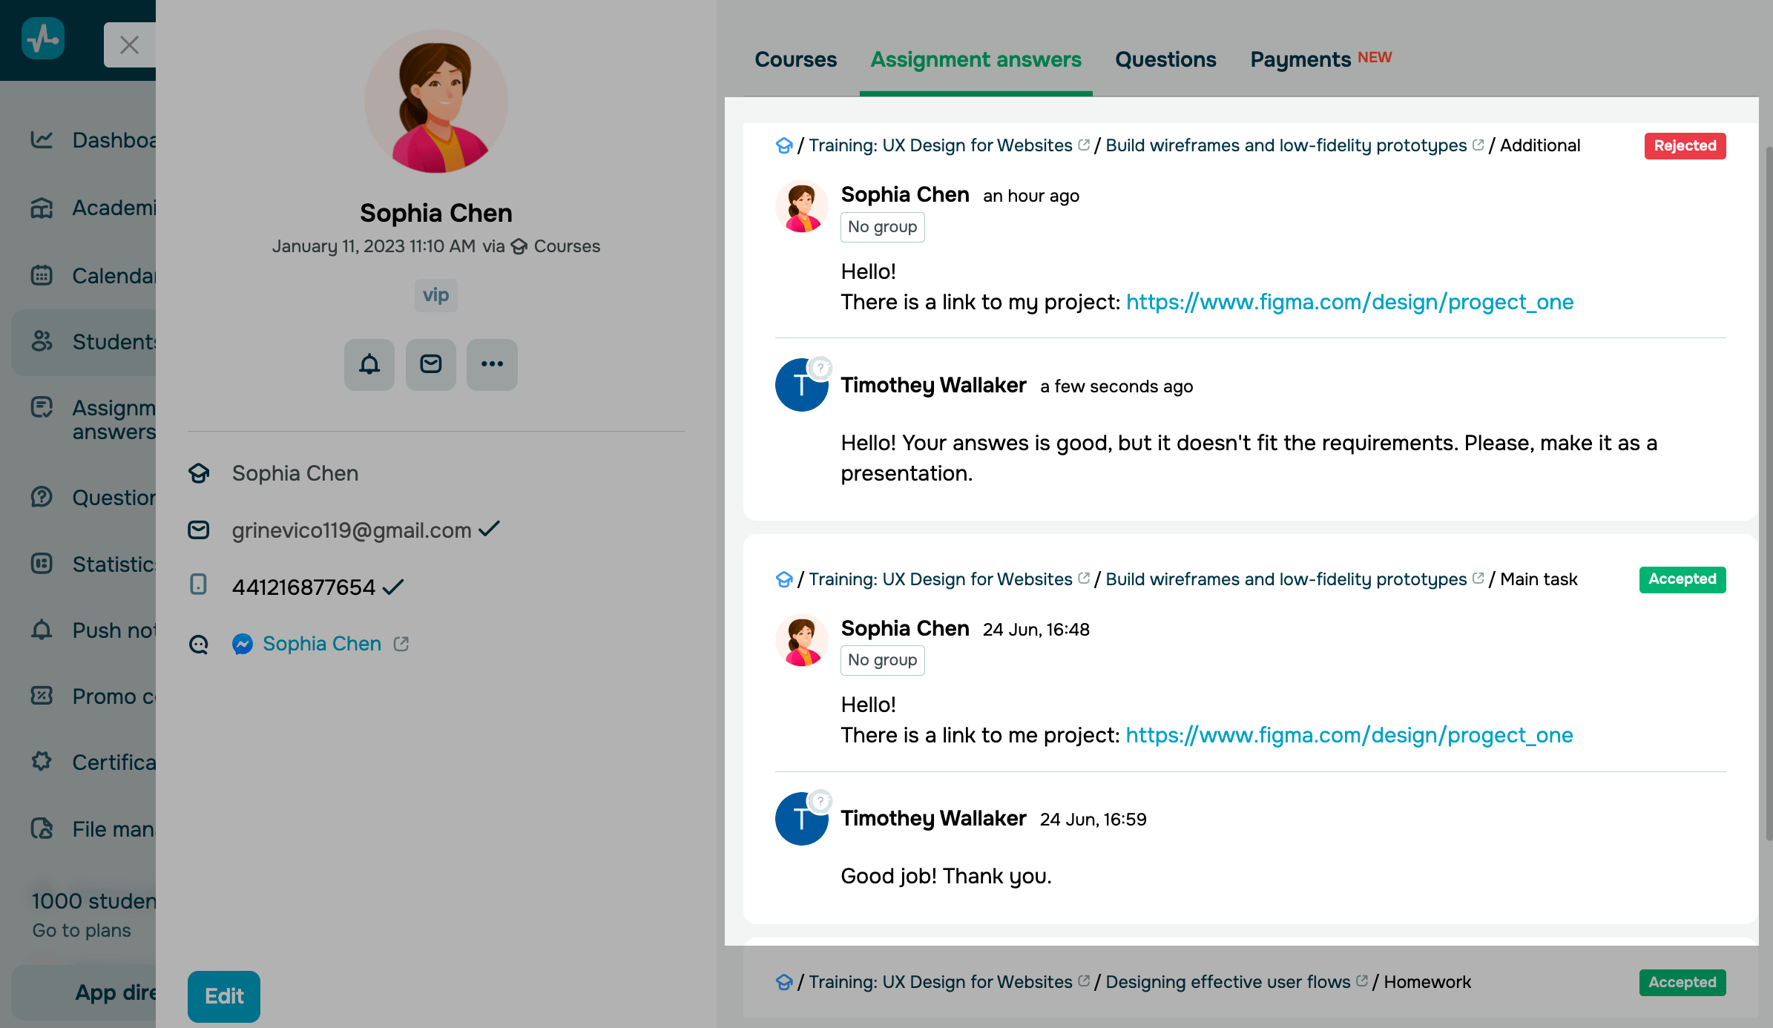Open the Figma link in rejected answer
This screenshot has width=1773, height=1028.
click(1349, 302)
